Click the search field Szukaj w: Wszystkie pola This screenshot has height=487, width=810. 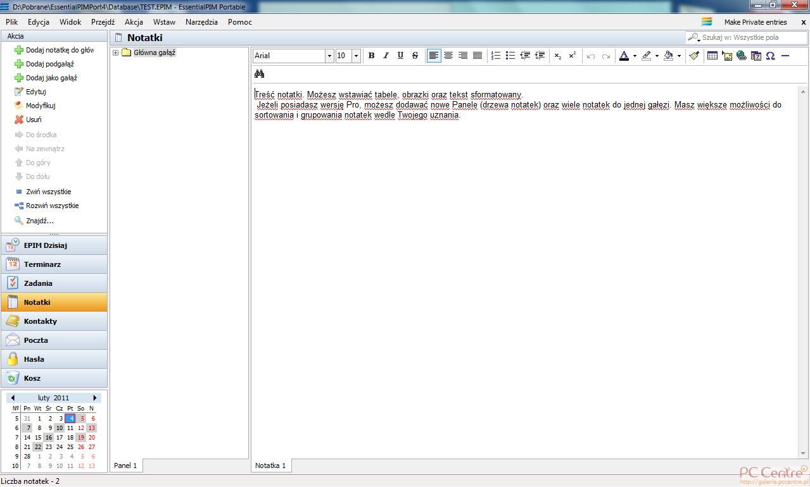[x=752, y=37]
